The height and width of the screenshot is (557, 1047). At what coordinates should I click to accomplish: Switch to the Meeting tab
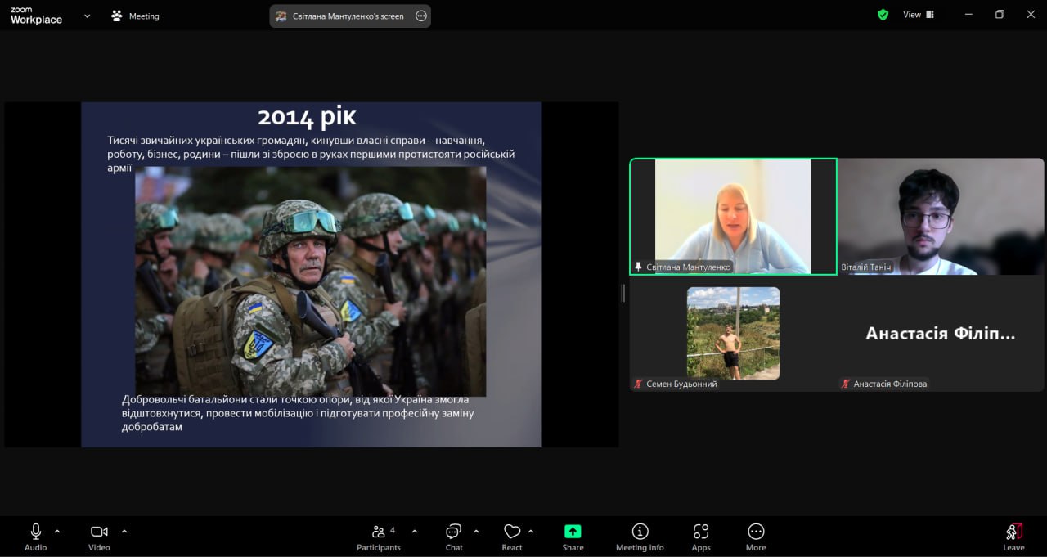click(x=136, y=16)
